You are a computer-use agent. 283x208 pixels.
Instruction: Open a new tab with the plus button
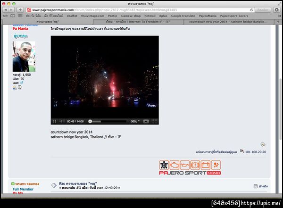point(278,22)
